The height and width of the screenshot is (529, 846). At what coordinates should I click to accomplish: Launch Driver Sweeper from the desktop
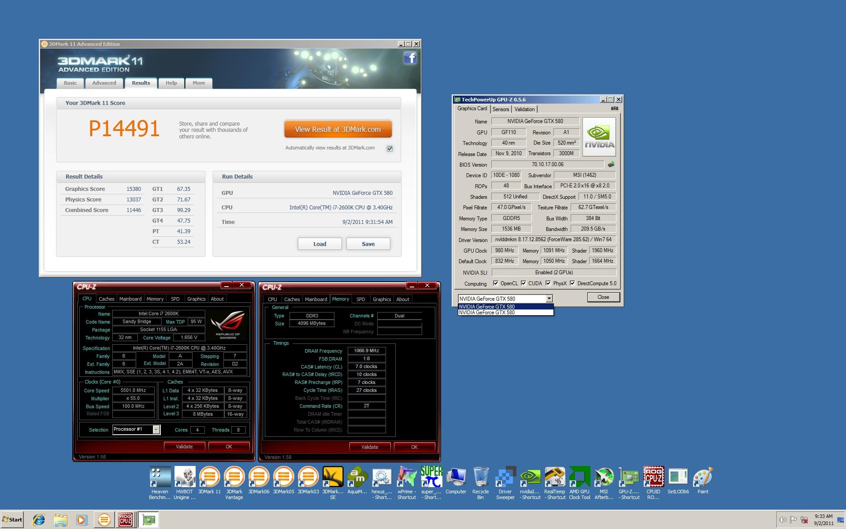pos(505,483)
